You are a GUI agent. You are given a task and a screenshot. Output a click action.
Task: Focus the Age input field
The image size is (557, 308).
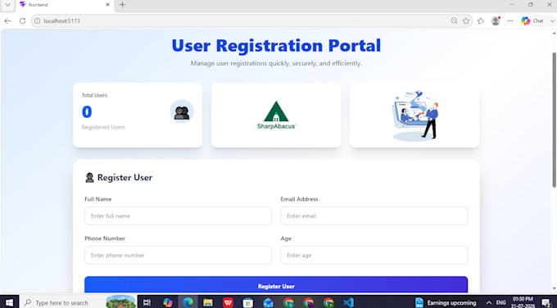pyautogui.click(x=374, y=255)
